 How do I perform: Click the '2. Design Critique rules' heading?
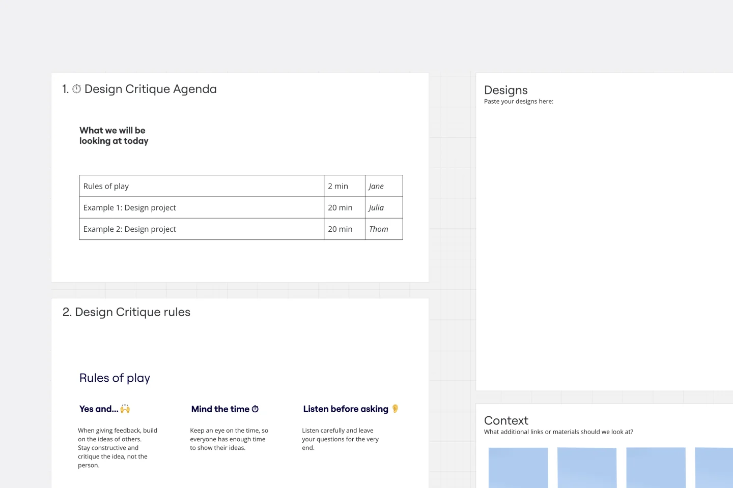coord(126,312)
